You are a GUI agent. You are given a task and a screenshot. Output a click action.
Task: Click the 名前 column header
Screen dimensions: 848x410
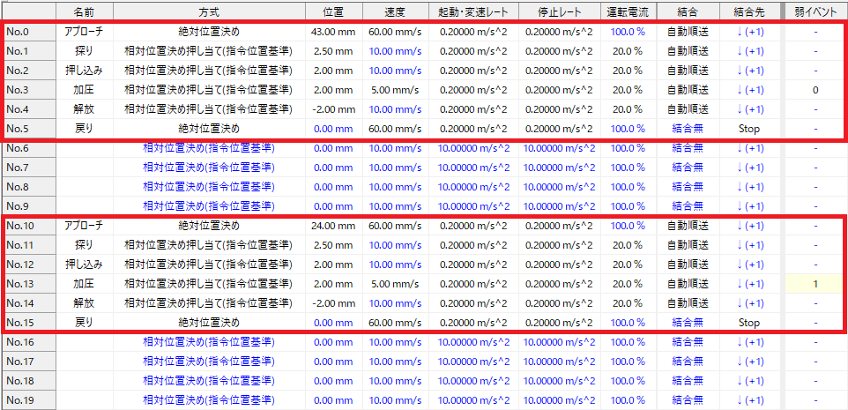85,11
